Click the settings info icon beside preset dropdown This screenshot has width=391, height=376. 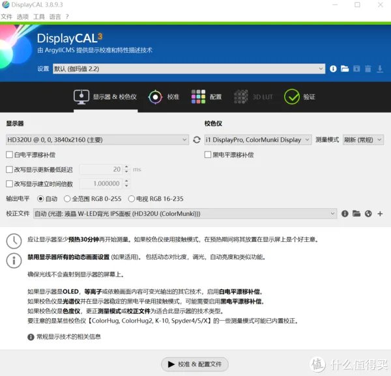pos(333,69)
